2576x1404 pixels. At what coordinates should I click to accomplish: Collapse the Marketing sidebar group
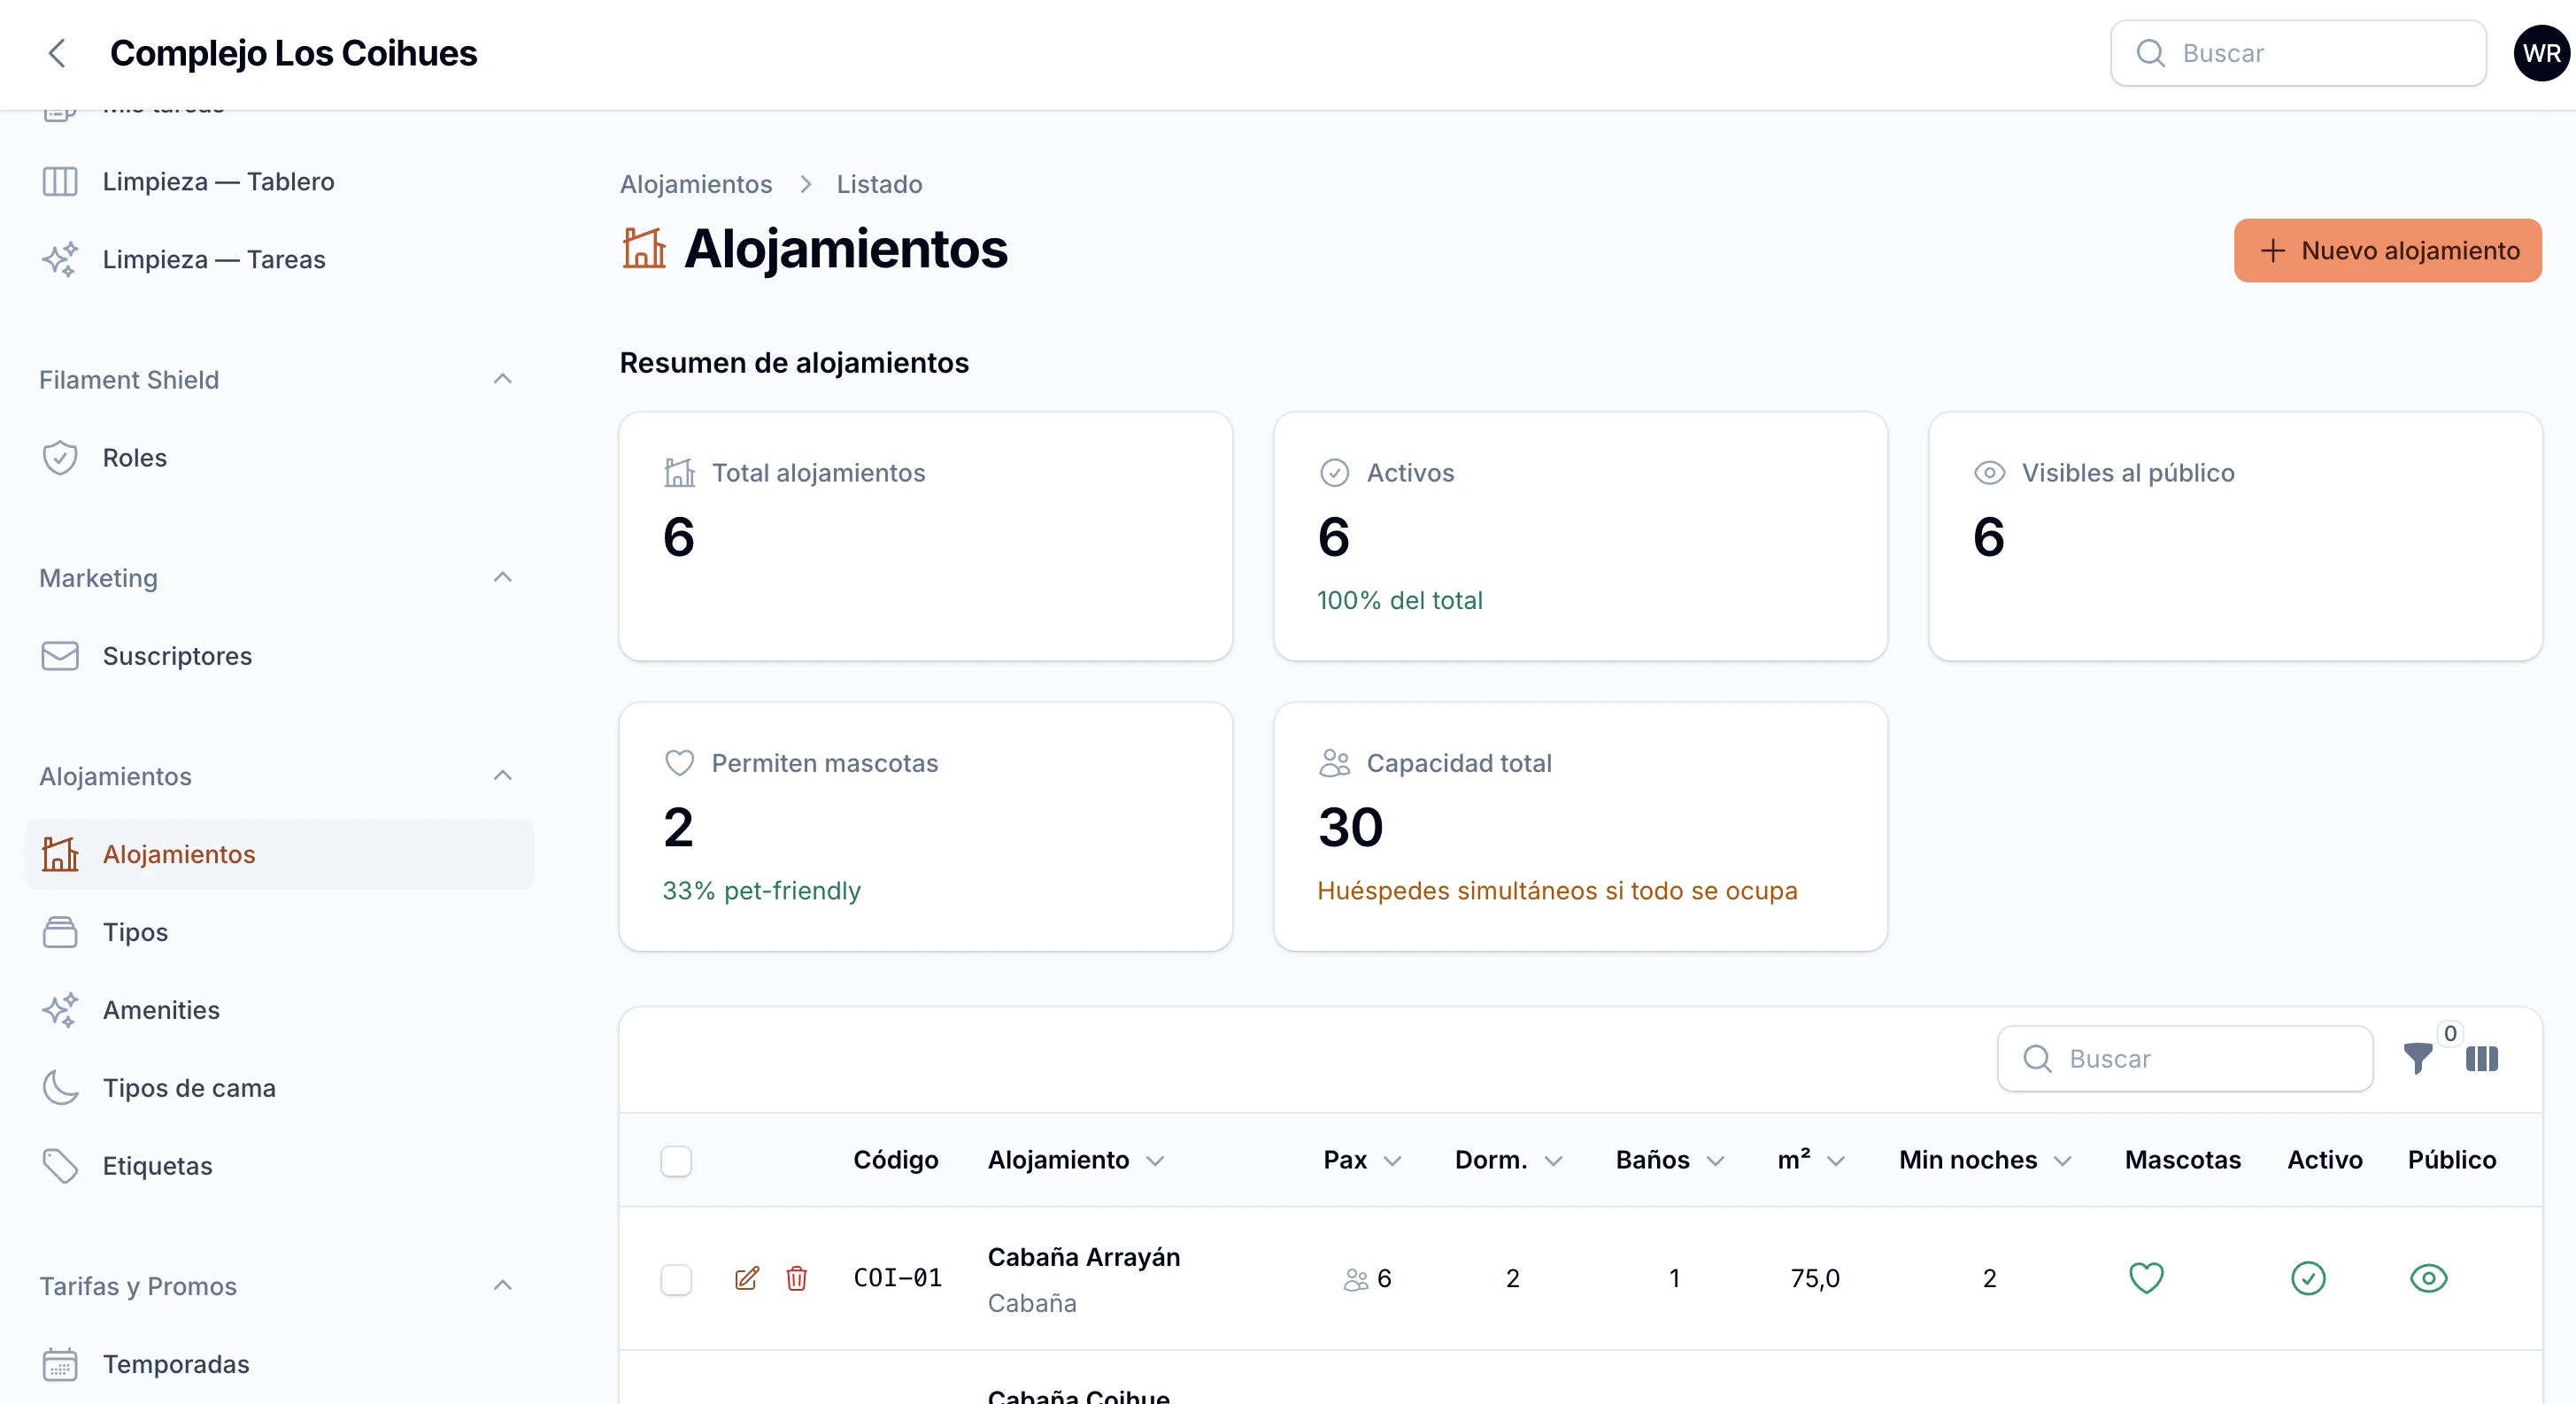click(502, 577)
